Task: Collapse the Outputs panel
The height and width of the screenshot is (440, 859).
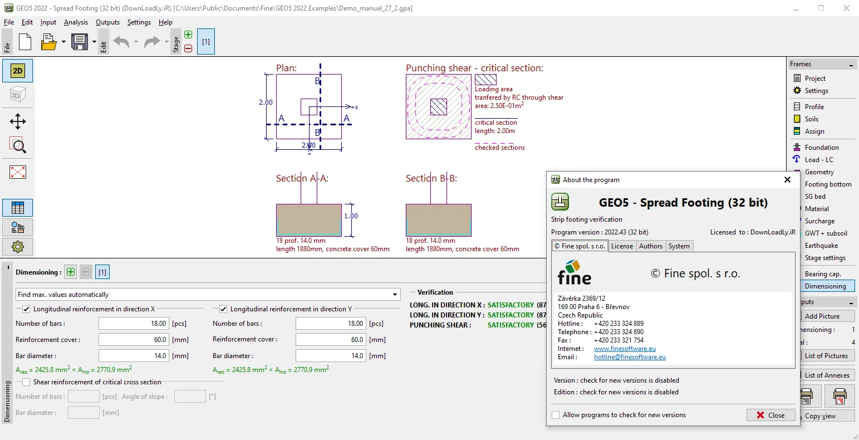Action: point(851,302)
